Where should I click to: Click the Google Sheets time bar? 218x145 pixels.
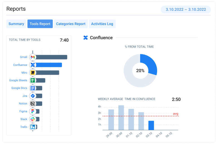pyautogui.click(x=41, y=80)
